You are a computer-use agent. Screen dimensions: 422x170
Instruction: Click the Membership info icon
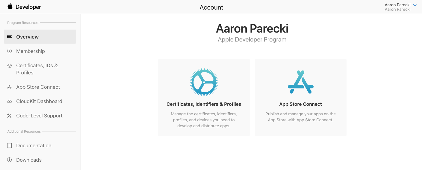[10, 51]
